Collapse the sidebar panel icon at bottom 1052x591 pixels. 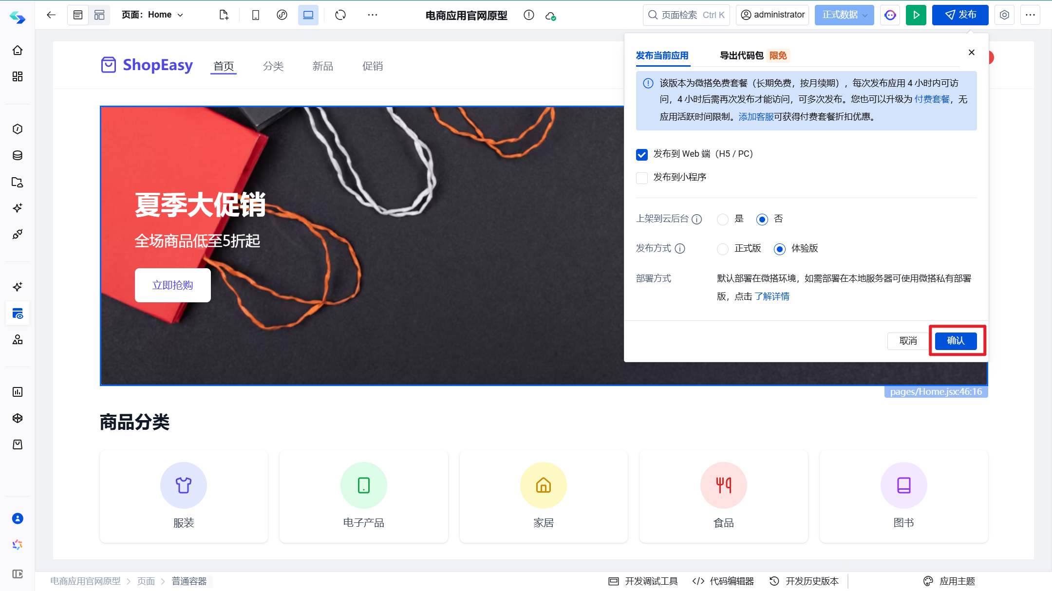point(18,574)
